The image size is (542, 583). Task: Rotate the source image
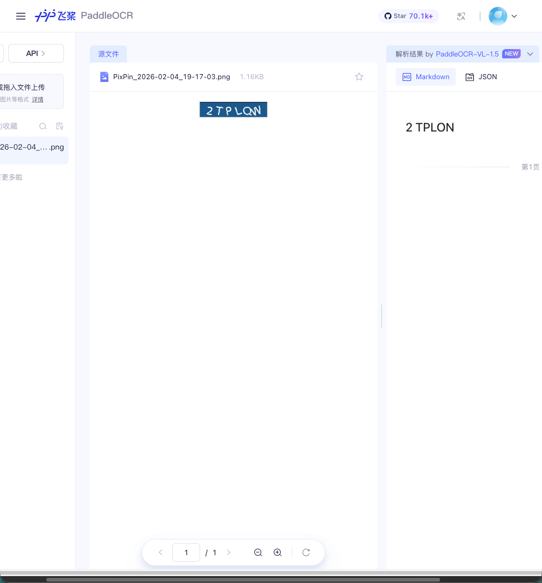click(x=306, y=552)
